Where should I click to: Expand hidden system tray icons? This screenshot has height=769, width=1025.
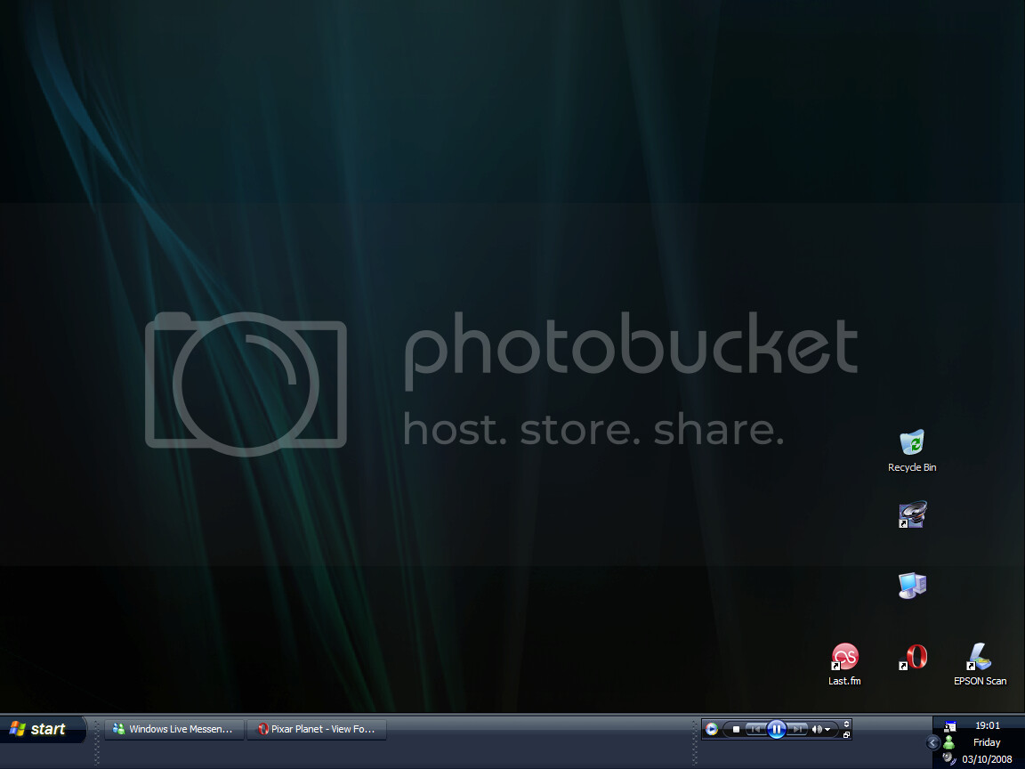coord(932,742)
